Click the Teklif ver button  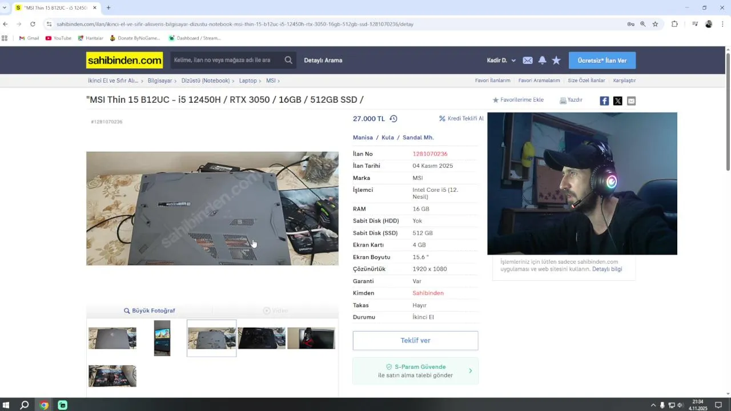pyautogui.click(x=415, y=340)
